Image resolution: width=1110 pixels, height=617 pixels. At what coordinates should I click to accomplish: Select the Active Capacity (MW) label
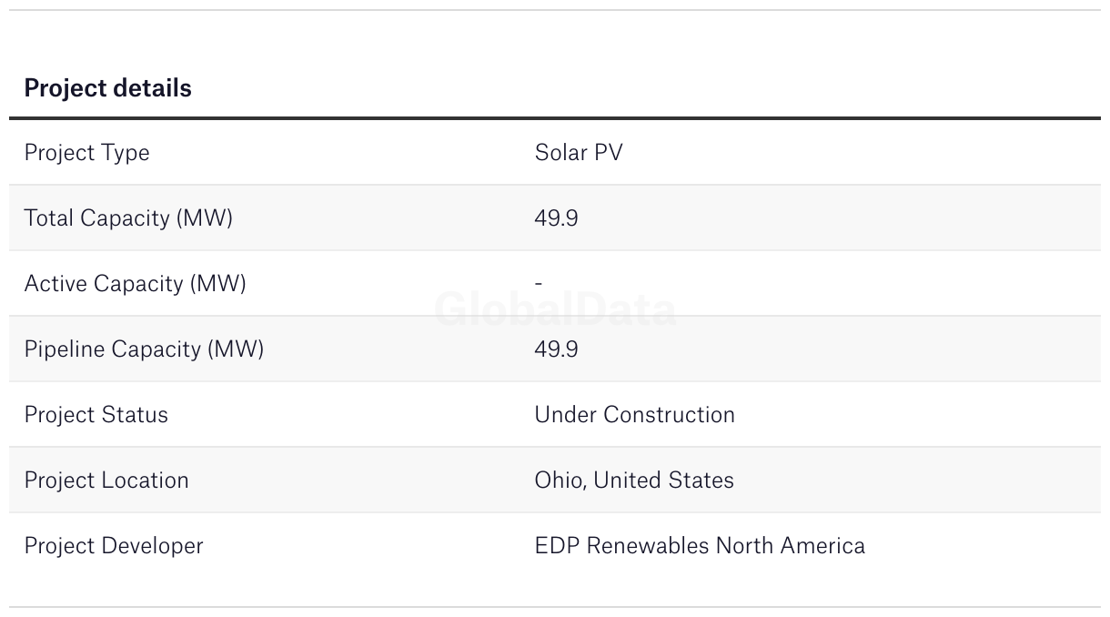point(135,284)
